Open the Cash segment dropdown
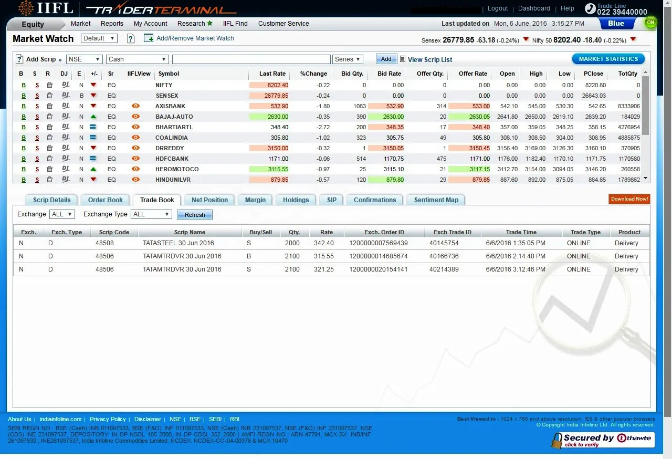Screen dimensions: 672x459 (137, 59)
